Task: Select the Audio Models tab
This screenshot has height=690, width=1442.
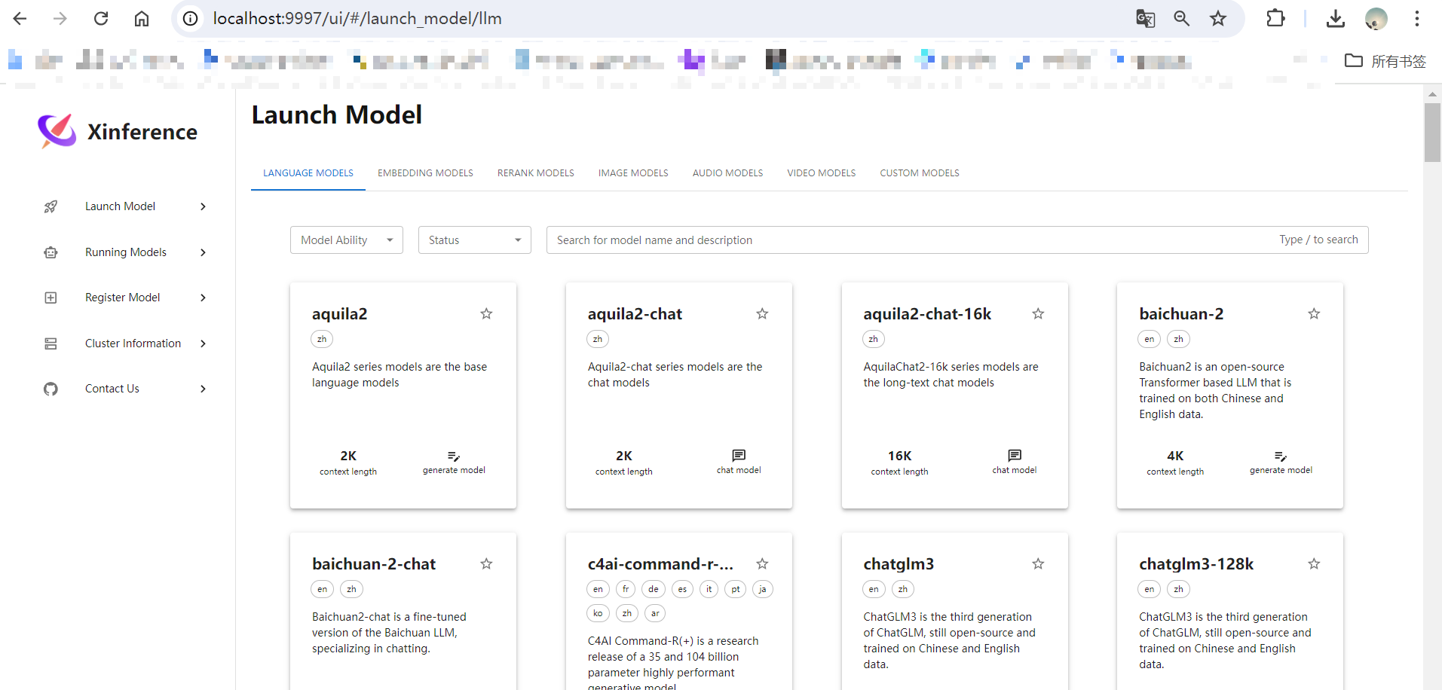Action: coord(727,173)
